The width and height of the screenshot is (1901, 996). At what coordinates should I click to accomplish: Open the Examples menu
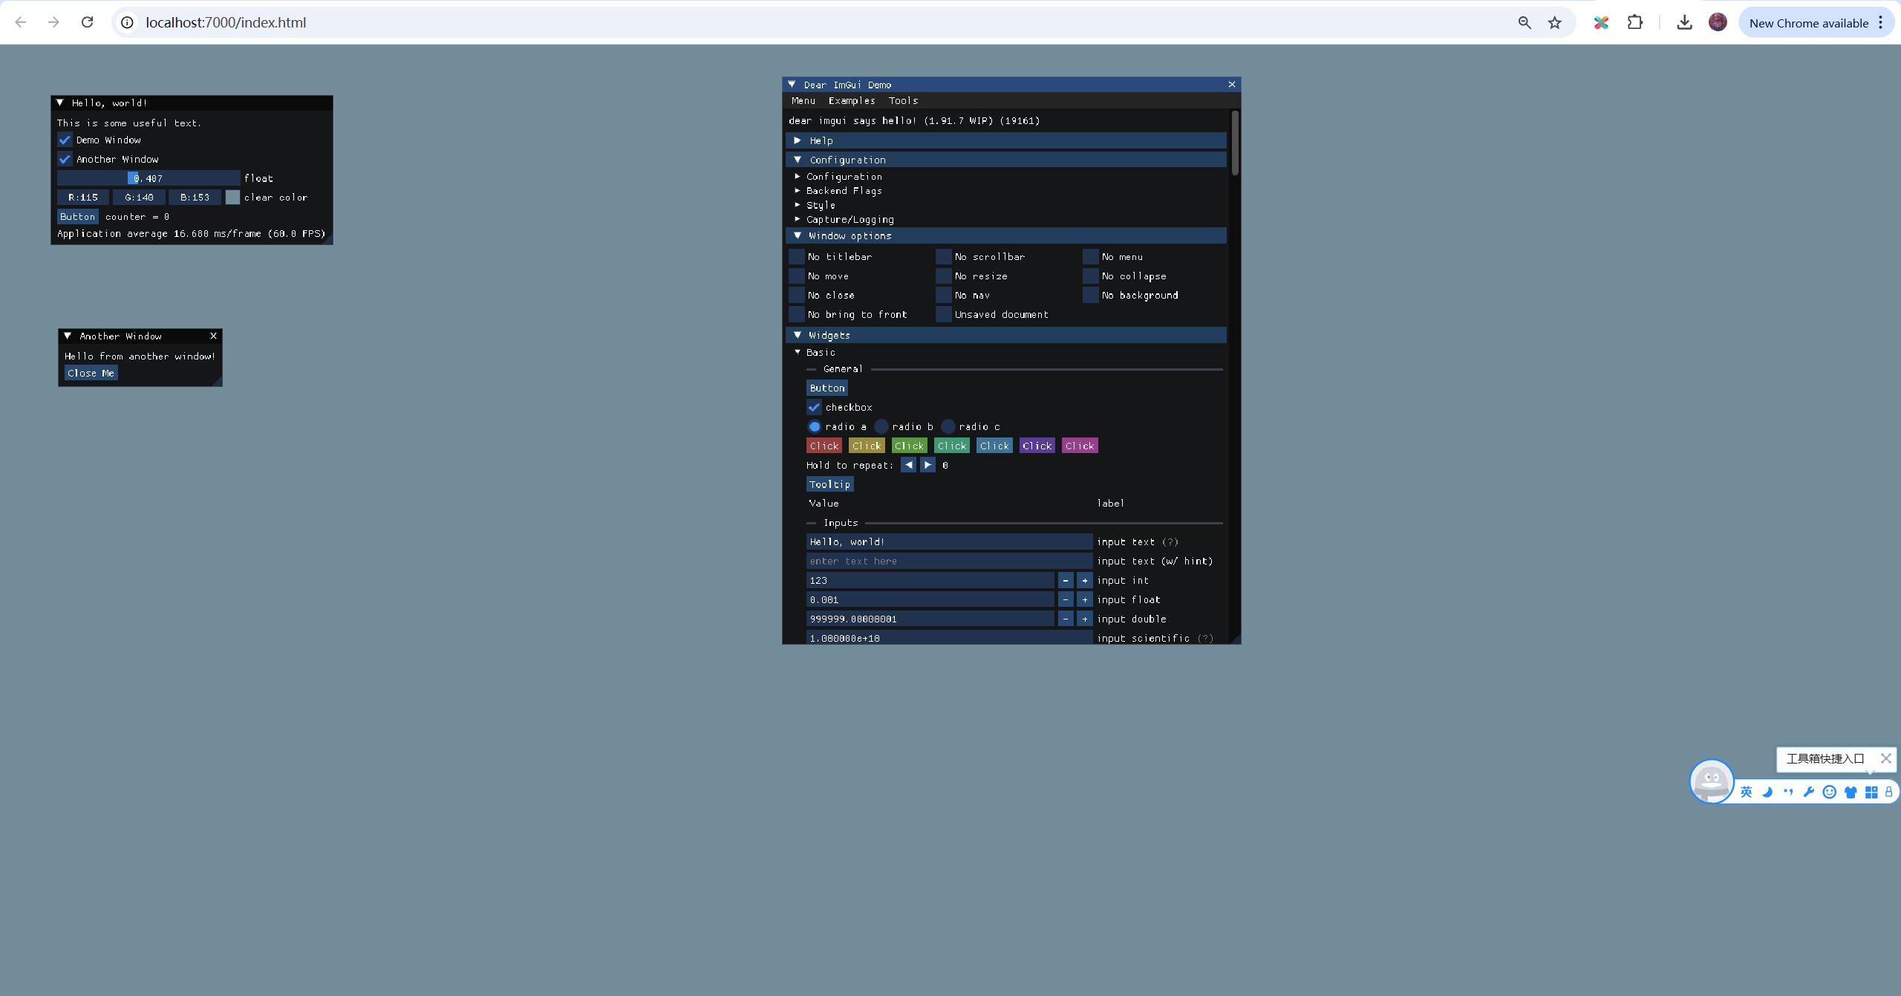(852, 100)
